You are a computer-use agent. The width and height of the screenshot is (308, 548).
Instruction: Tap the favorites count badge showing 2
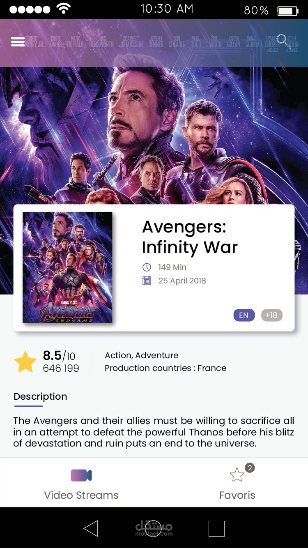pos(250,467)
